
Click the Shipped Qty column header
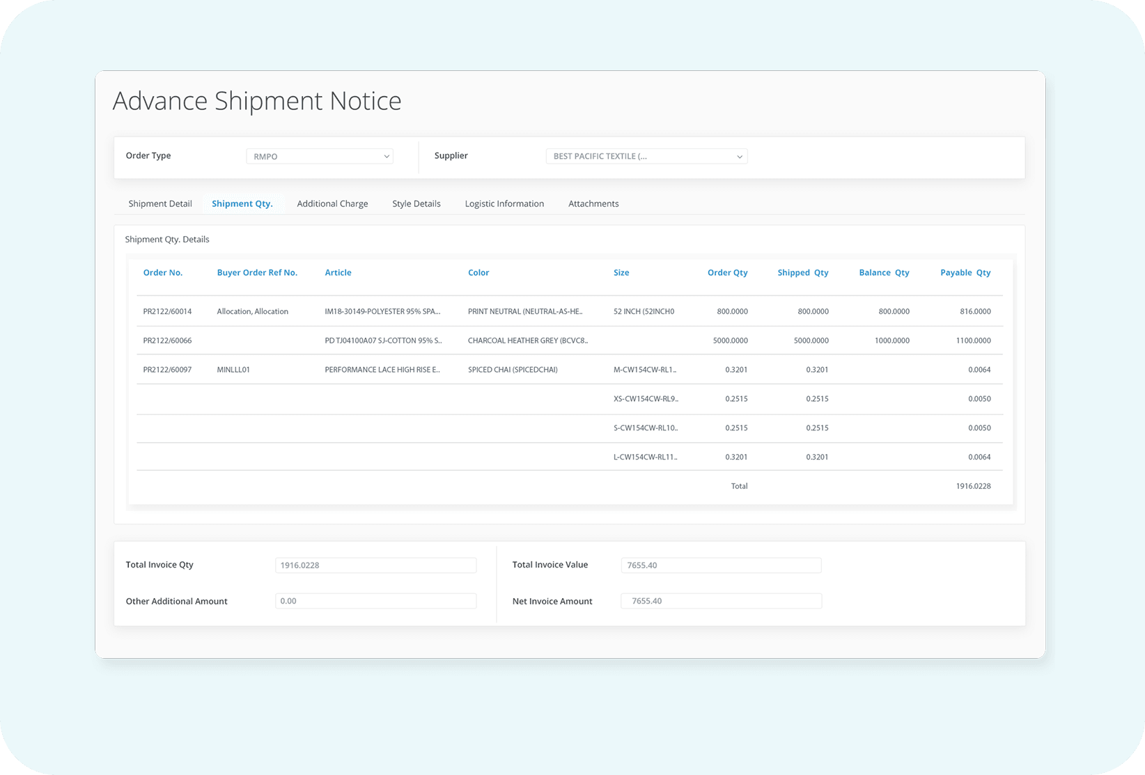(x=802, y=272)
